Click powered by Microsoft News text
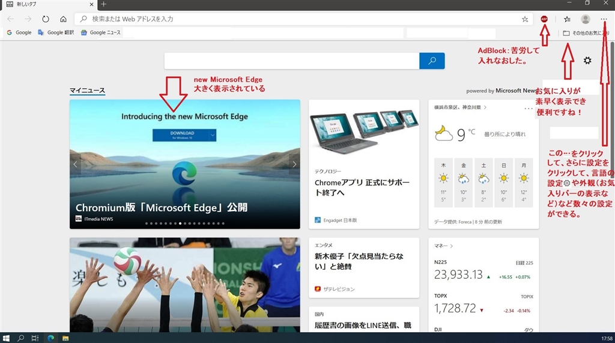The height and width of the screenshot is (343, 615). pos(501,91)
